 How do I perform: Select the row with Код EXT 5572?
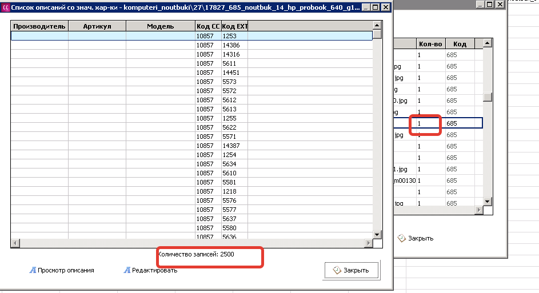[x=192, y=91]
